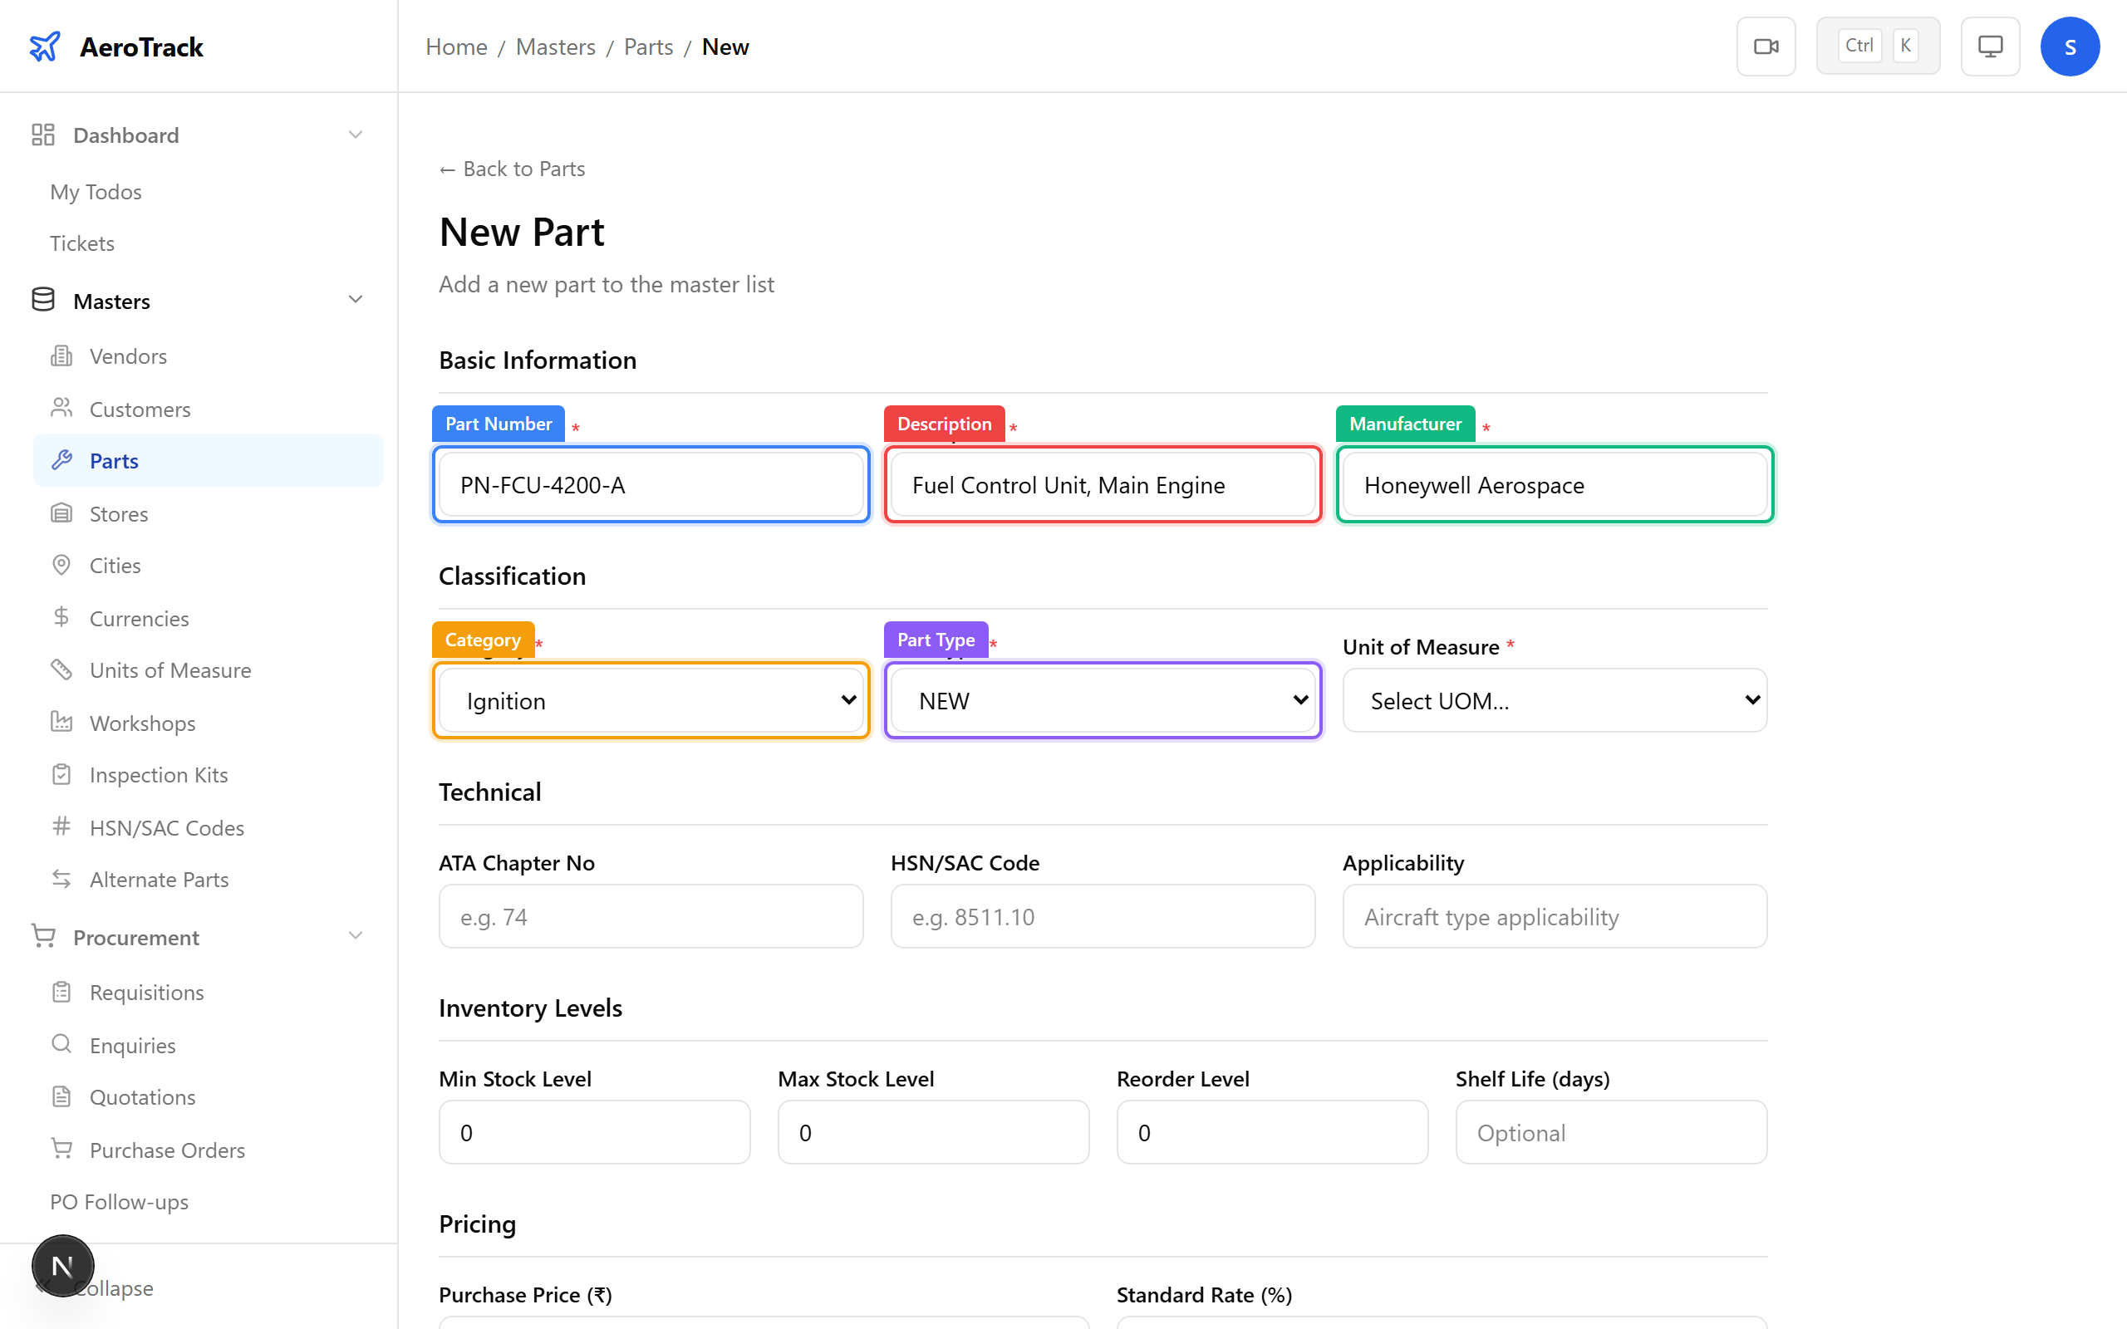Open the screen recording camera icon

click(x=1766, y=46)
